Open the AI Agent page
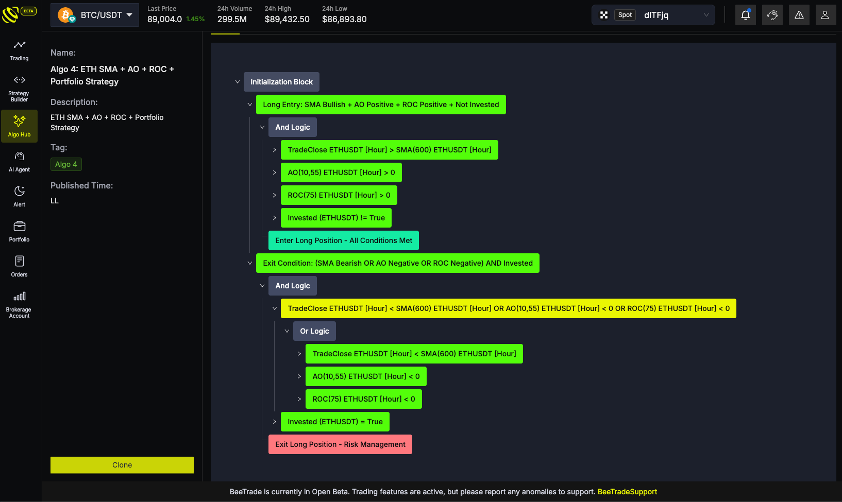 tap(20, 162)
